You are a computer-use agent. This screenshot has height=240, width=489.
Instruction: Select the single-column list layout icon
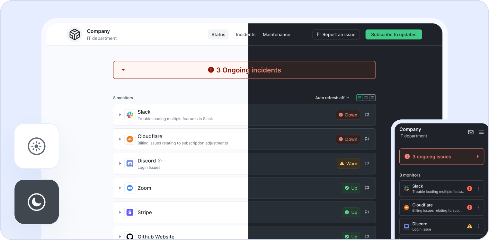pyautogui.click(x=360, y=98)
